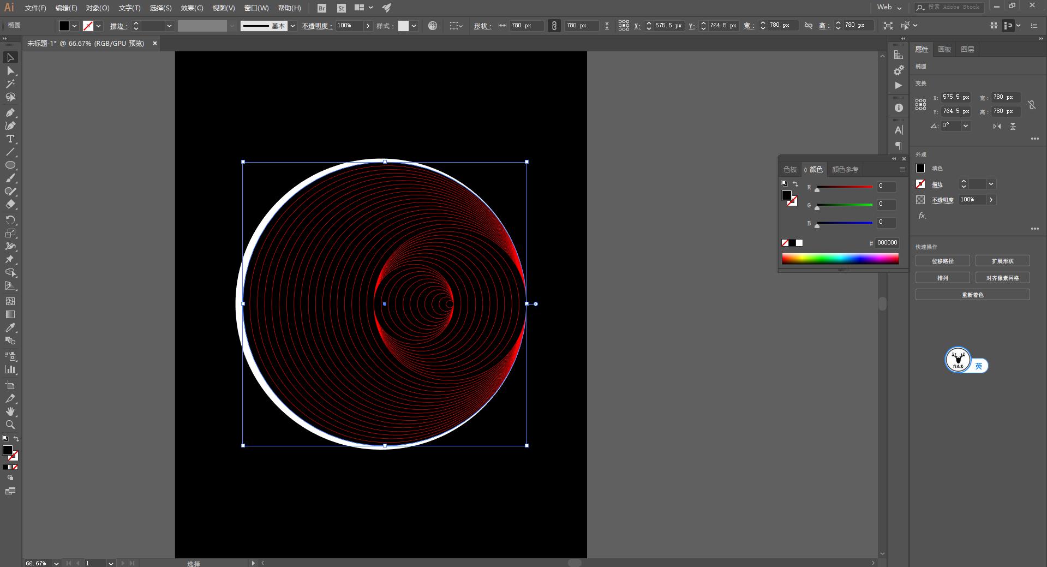Activate the Hand tool

click(10, 411)
